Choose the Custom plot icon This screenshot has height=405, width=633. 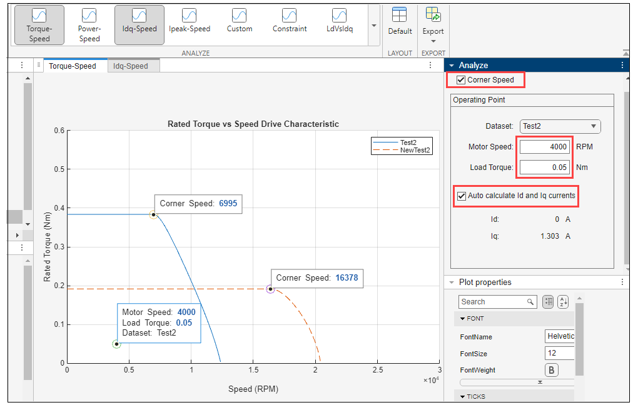click(239, 21)
